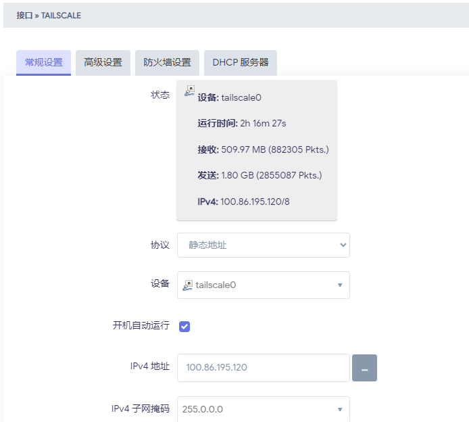Click the 运行时间 uptime line in status
The width and height of the screenshot is (469, 422).
click(x=242, y=123)
